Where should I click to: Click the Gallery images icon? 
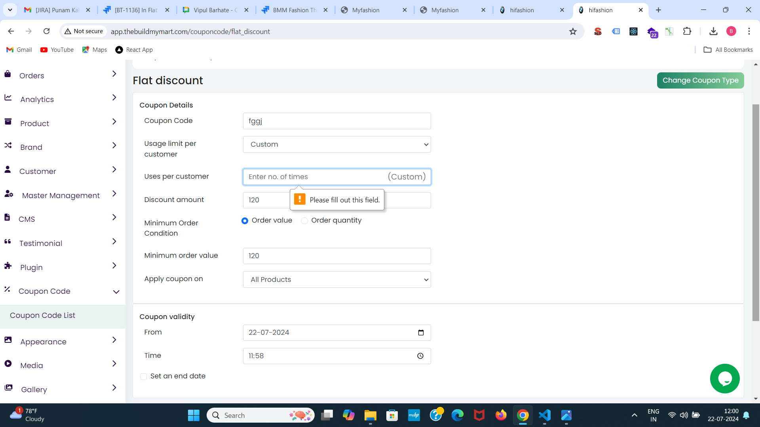coord(8,388)
